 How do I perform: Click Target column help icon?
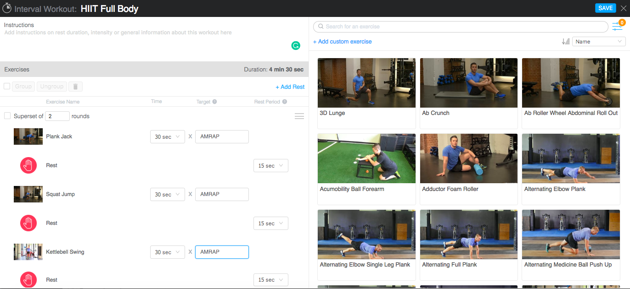214,102
